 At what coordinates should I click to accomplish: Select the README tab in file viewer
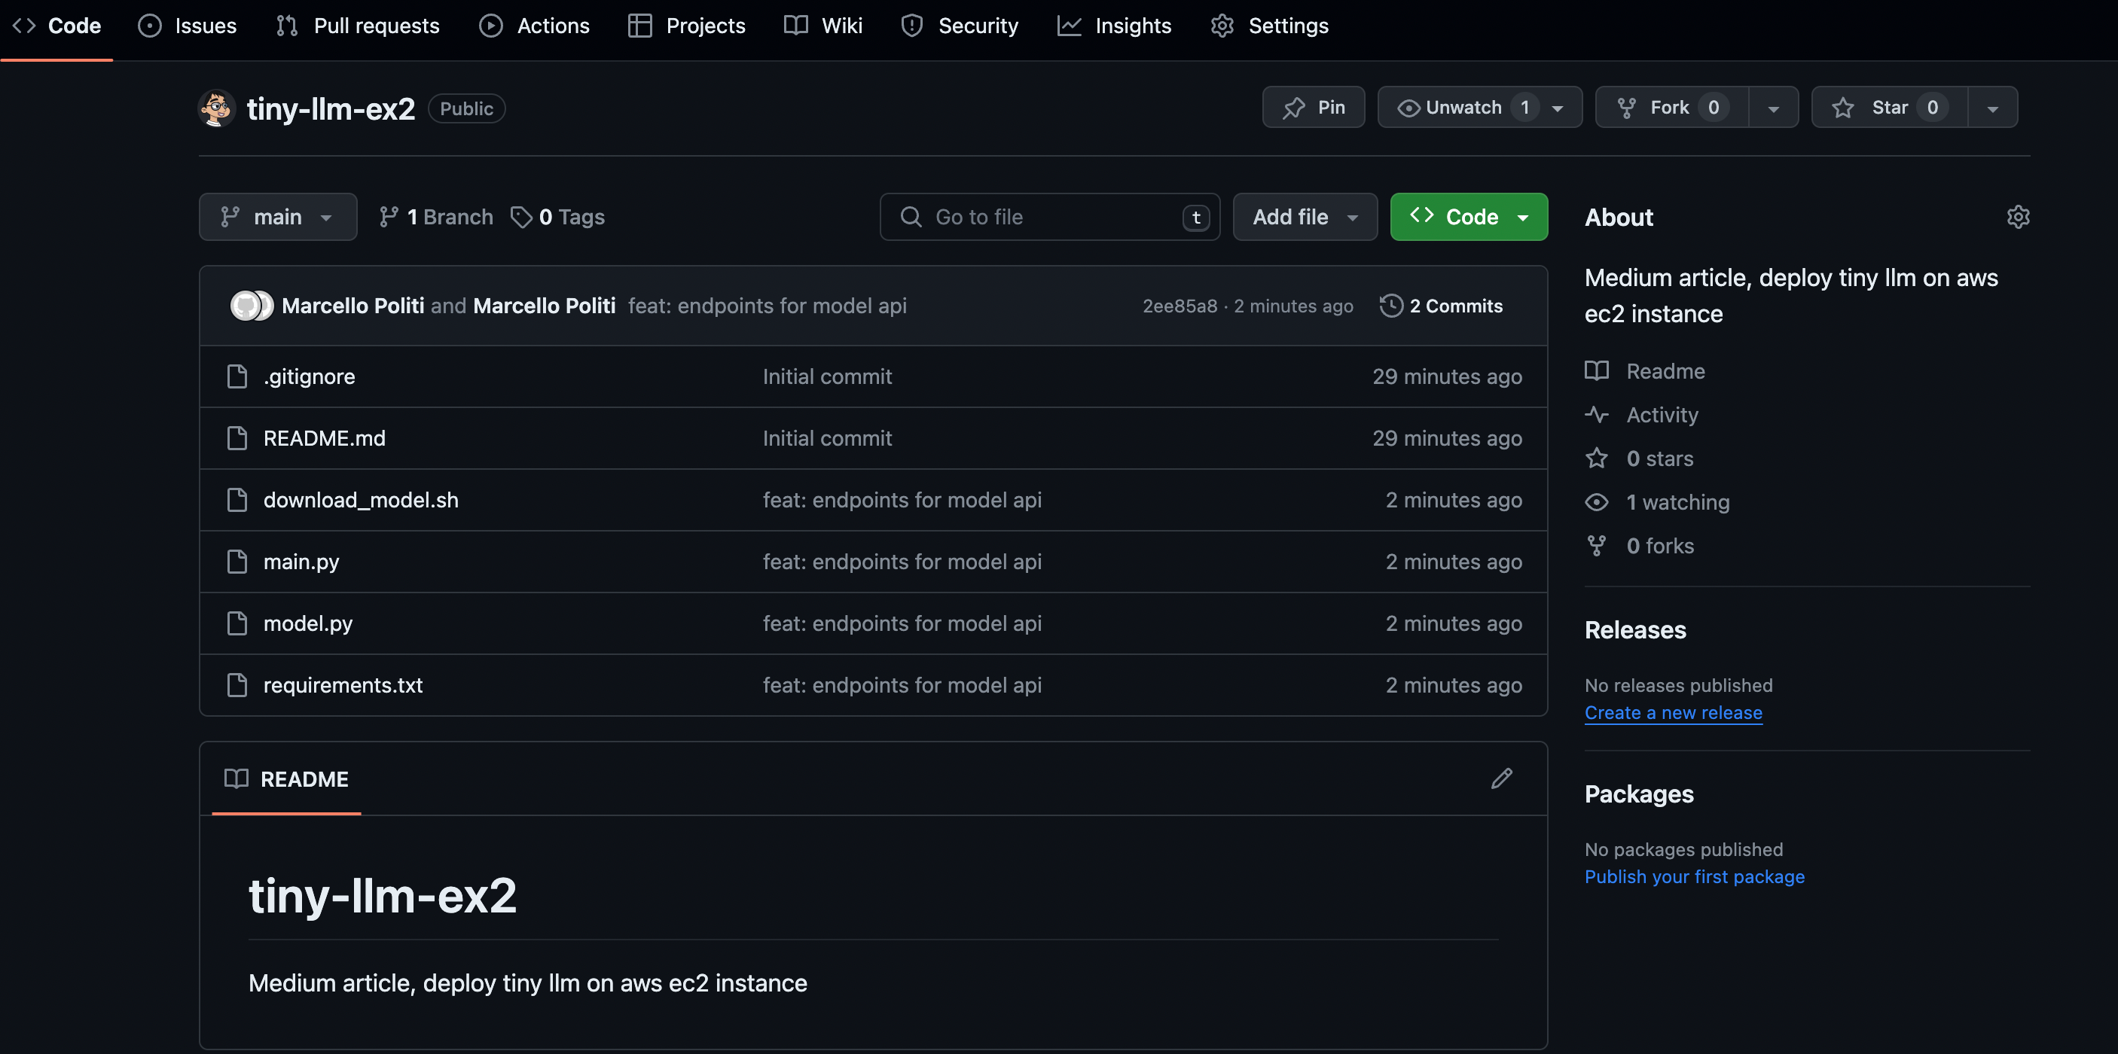[x=286, y=778]
